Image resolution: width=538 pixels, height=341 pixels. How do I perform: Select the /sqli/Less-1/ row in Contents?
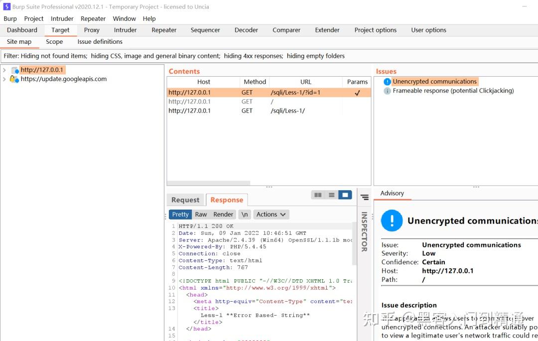[287, 111]
